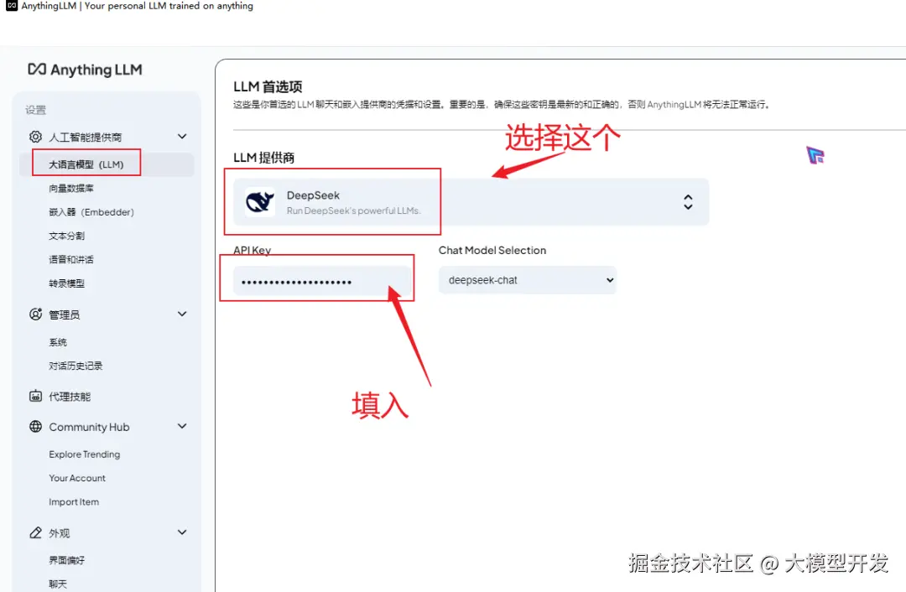Open 文本分割 settings
Viewport: 906px width, 592px height.
click(x=66, y=236)
